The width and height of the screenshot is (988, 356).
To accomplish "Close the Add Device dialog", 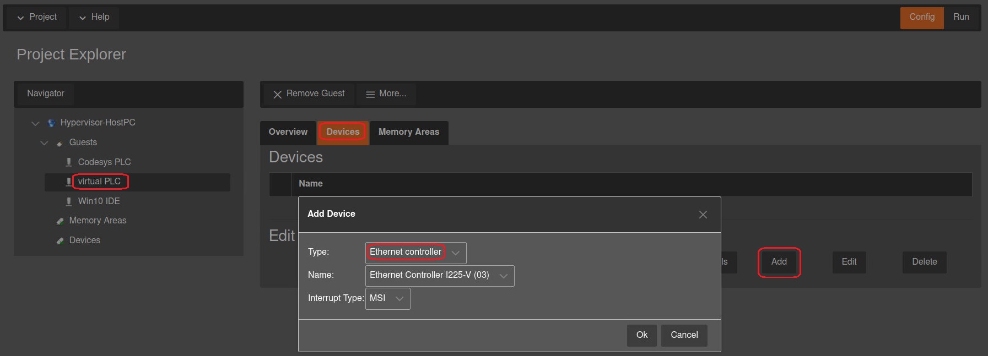I will click(703, 215).
